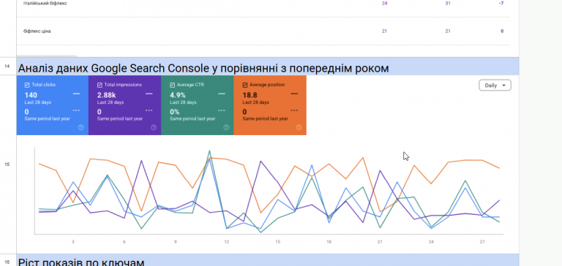562x266 pixels.
Task: Toggle the Average position checkbox
Action: tap(245, 85)
